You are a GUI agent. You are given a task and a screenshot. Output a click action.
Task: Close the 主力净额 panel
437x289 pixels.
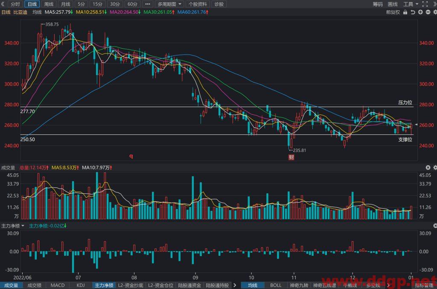(435, 226)
